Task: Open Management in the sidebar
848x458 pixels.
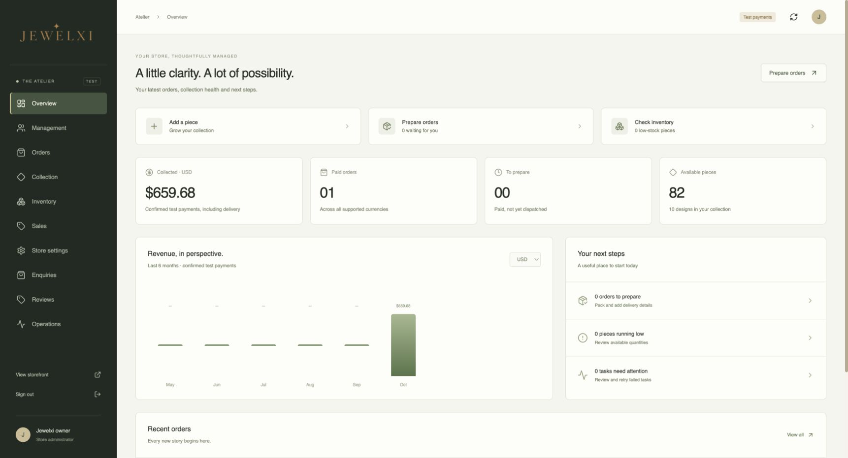Action: 58,128
